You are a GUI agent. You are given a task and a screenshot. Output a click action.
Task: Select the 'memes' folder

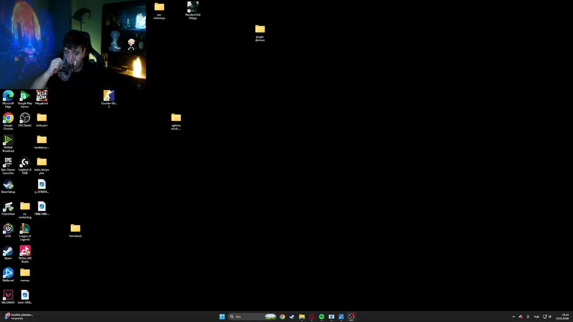[x=25, y=275]
